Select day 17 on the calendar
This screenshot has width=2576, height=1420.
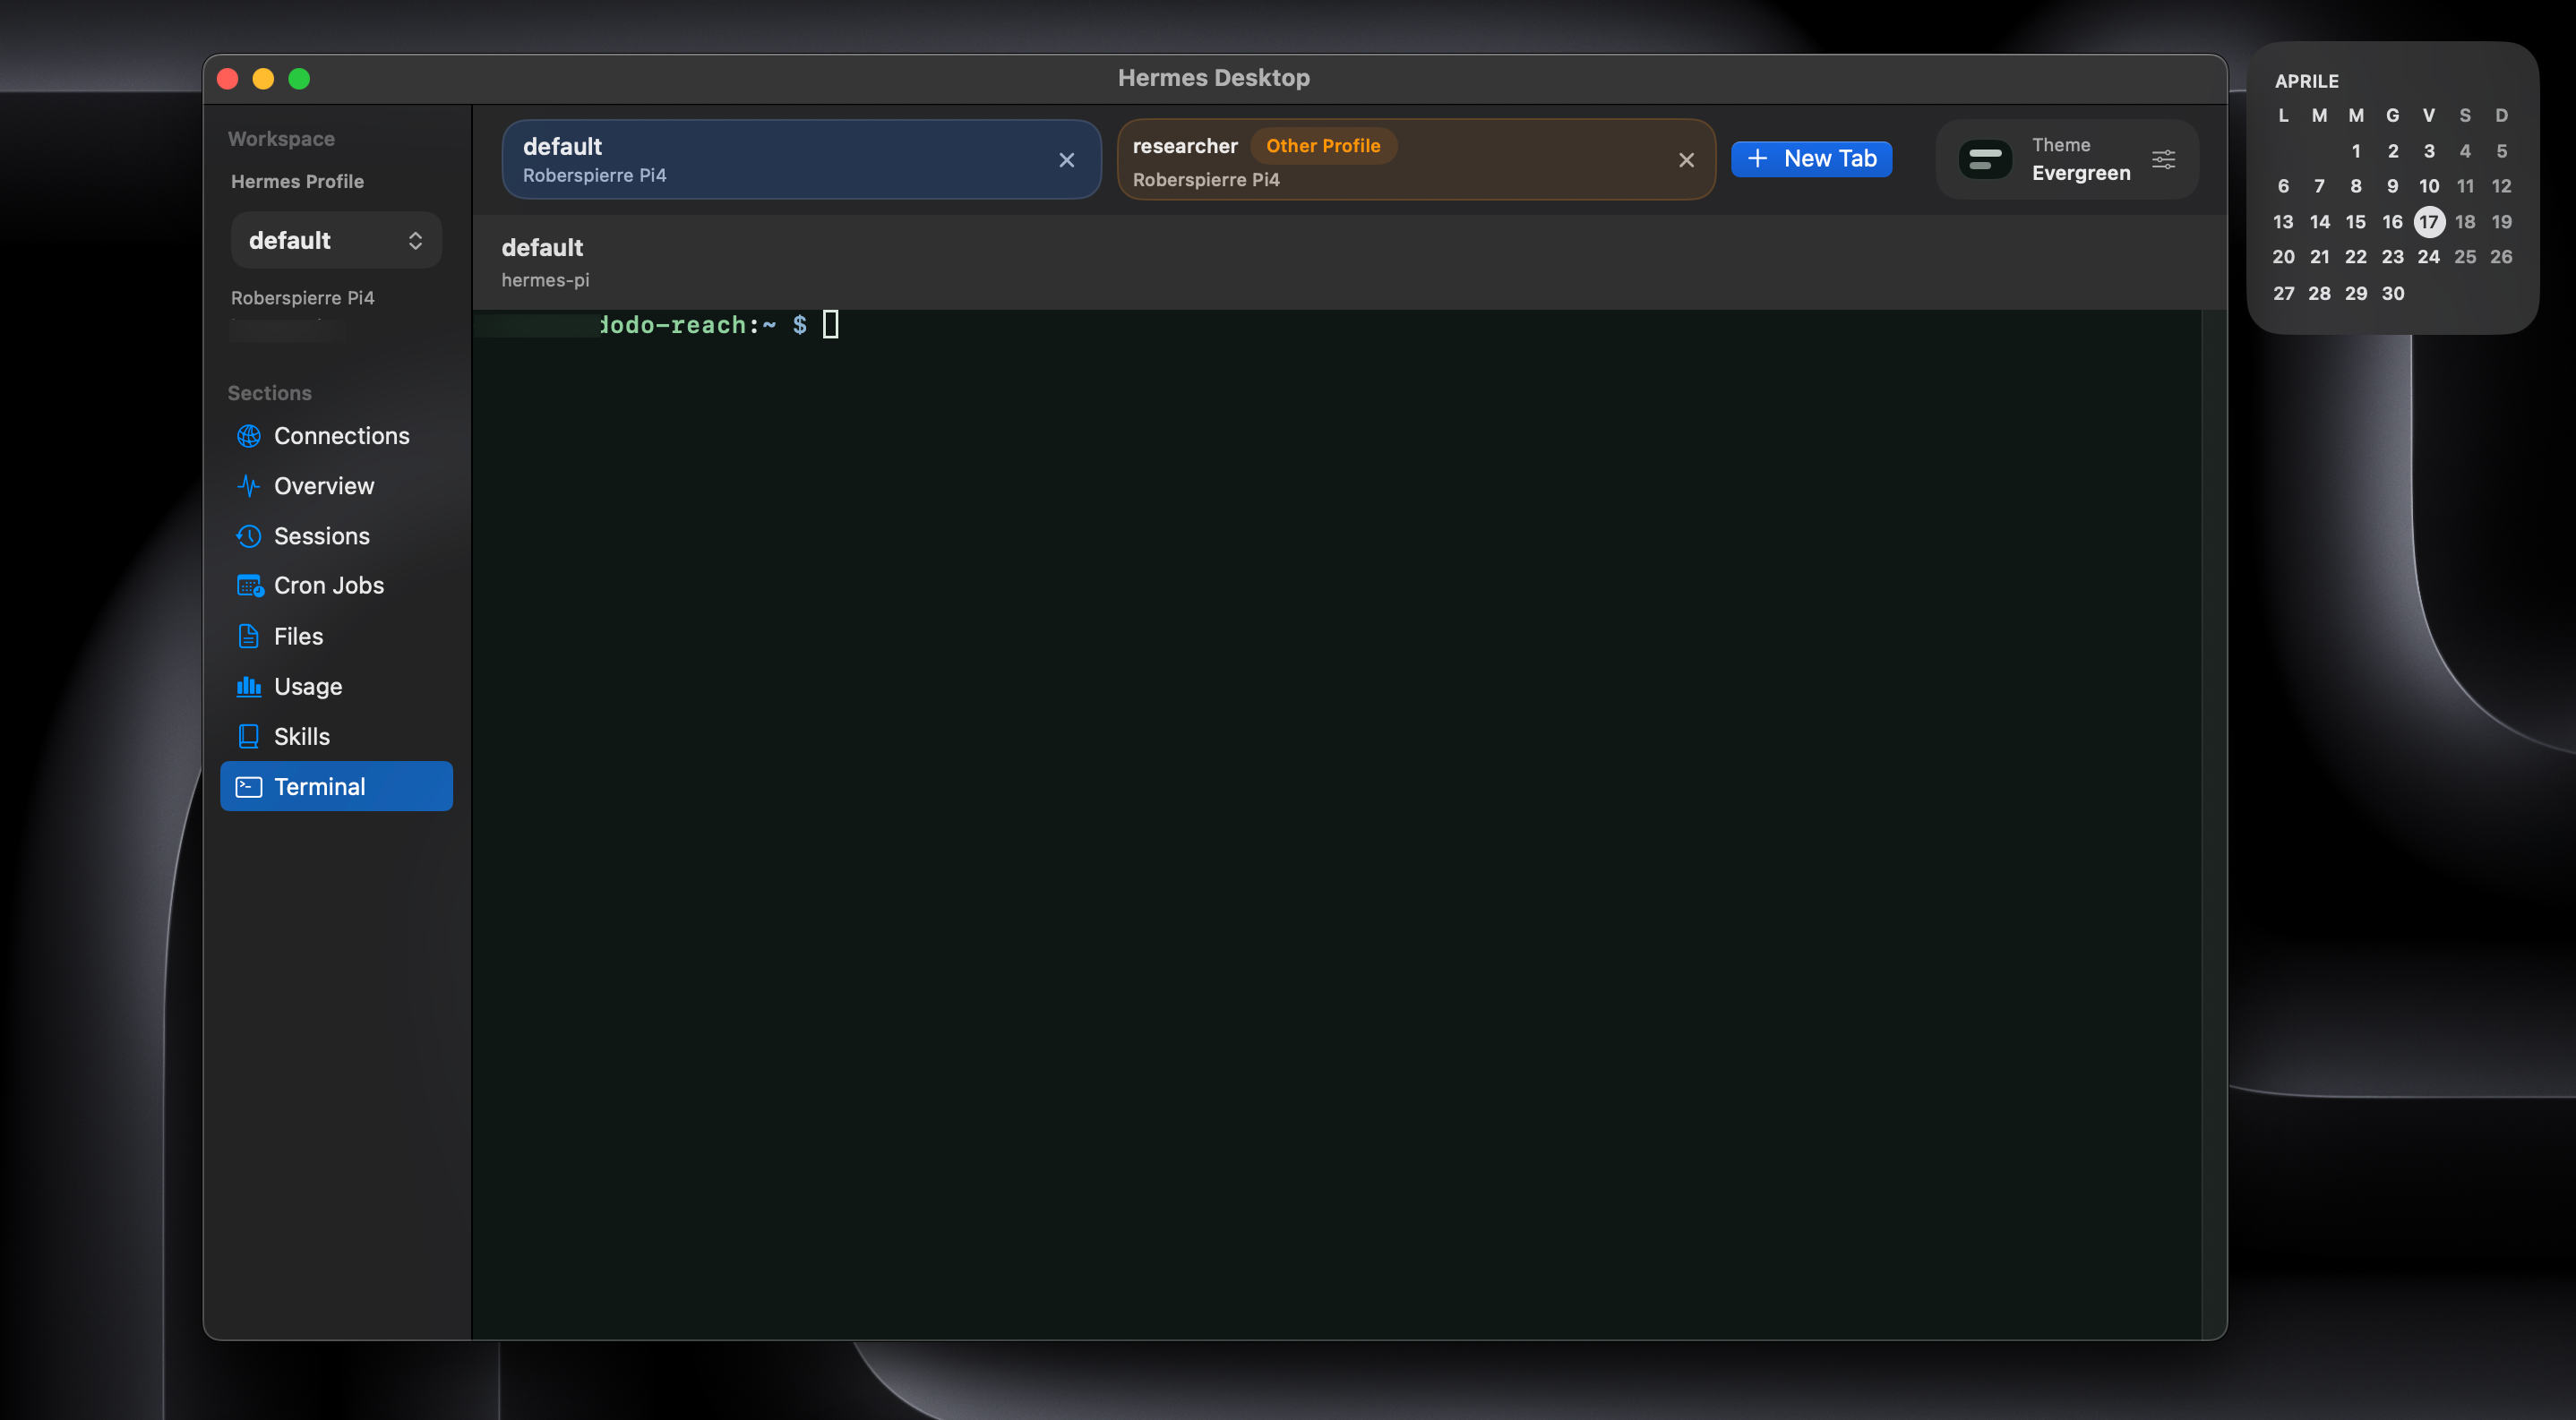pos(2429,222)
